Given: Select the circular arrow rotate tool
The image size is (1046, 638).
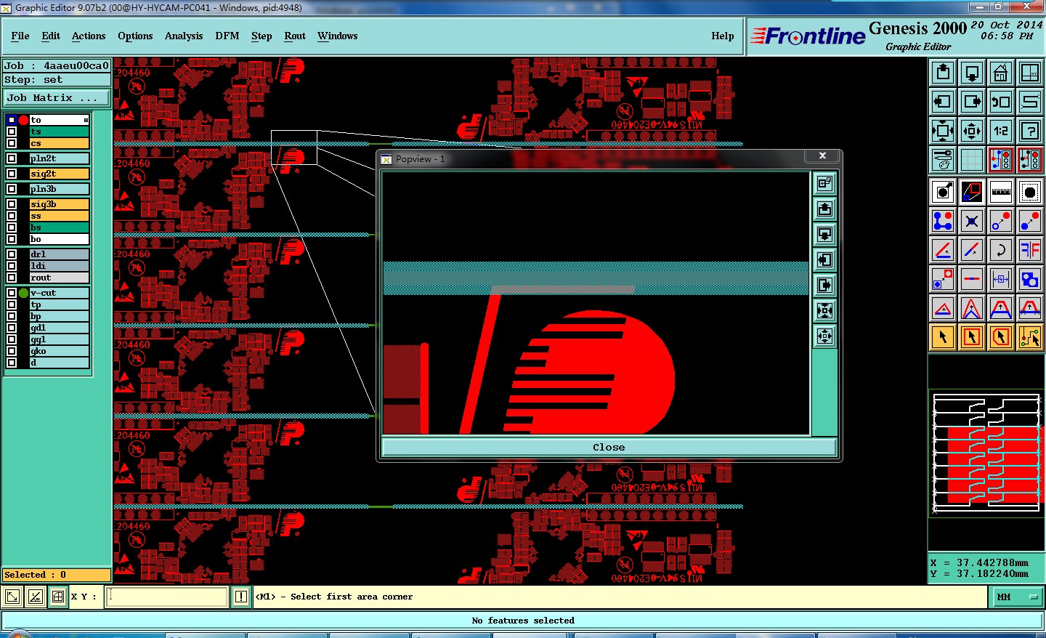Looking at the screenshot, I should coord(1001,250).
